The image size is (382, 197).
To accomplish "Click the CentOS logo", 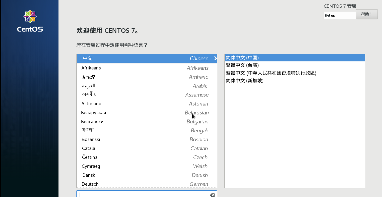I will coord(30,21).
